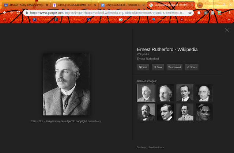Open the Ernest Rutherford - Wikipedia title link
The width and height of the screenshot is (234, 153).
click(x=167, y=49)
